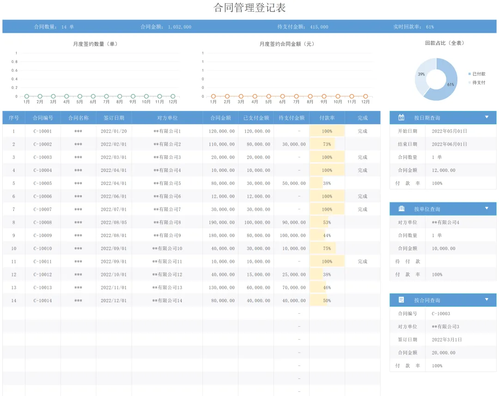The width and height of the screenshot is (499, 396).
Task: Click the 待支付金额: 415,000 summary
Action: (303, 27)
